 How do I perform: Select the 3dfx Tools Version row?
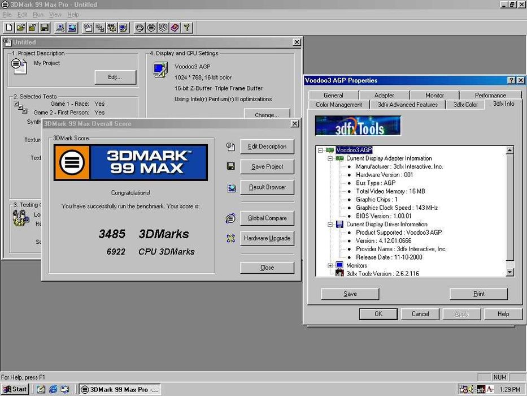pyautogui.click(x=383, y=273)
